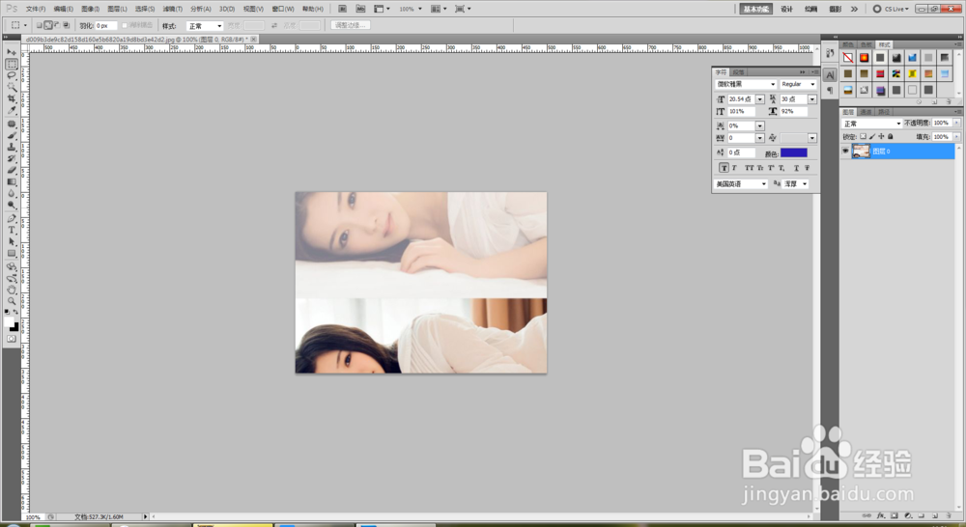
Task: Open the Regular font style dropdown
Action: click(x=798, y=84)
